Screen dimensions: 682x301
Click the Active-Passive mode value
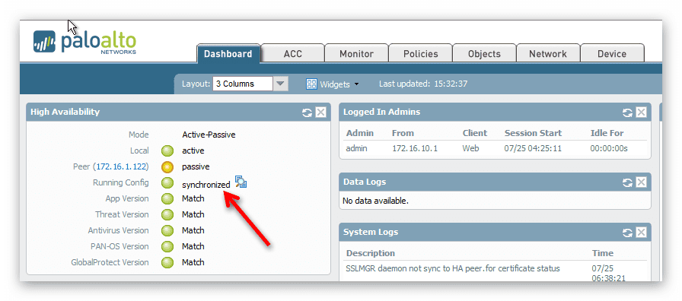coord(209,135)
